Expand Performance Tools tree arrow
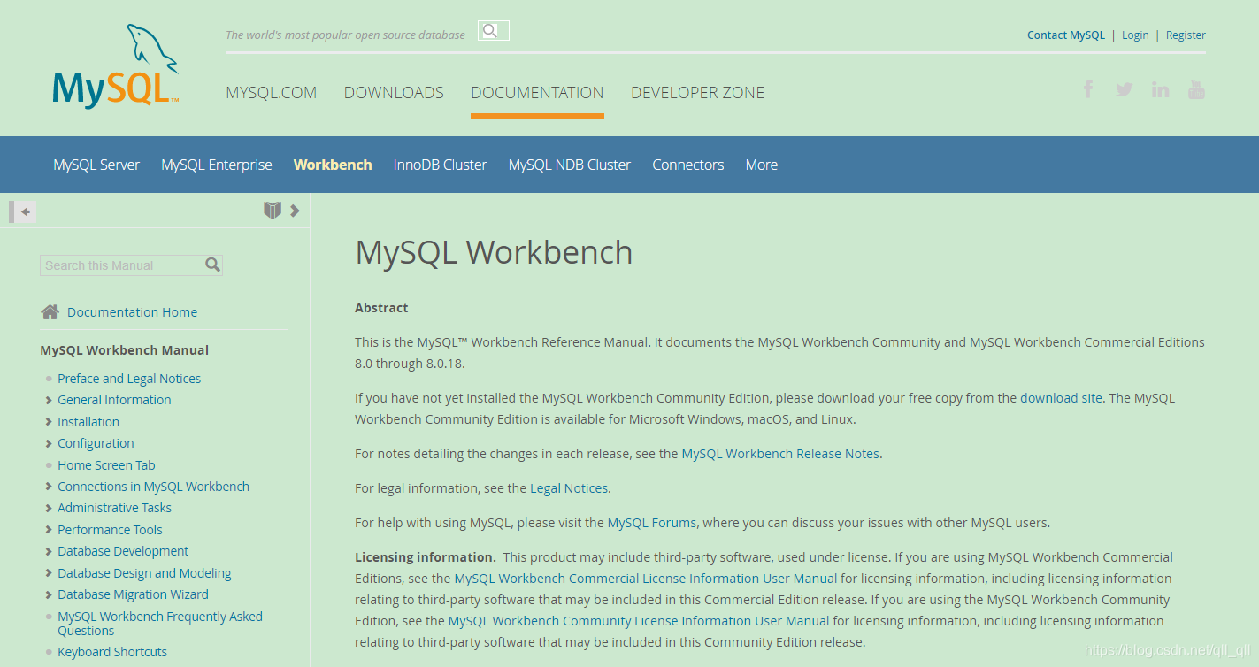The image size is (1259, 667). click(x=49, y=530)
